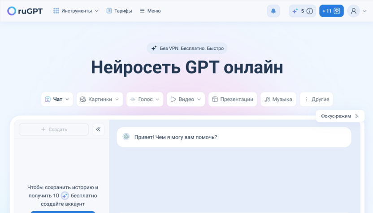Click the Фокус-режим arrow chevron
373x213 pixels.
click(x=356, y=116)
